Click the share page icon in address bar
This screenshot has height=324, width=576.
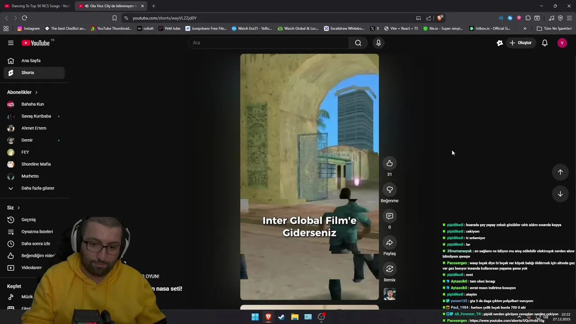coord(428,18)
